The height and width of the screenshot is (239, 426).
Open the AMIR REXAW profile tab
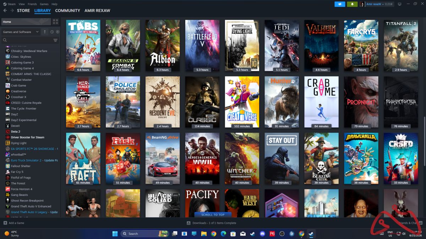(x=97, y=11)
